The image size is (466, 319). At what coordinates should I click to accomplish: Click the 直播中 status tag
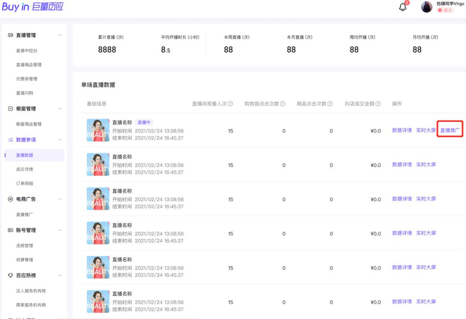point(144,122)
